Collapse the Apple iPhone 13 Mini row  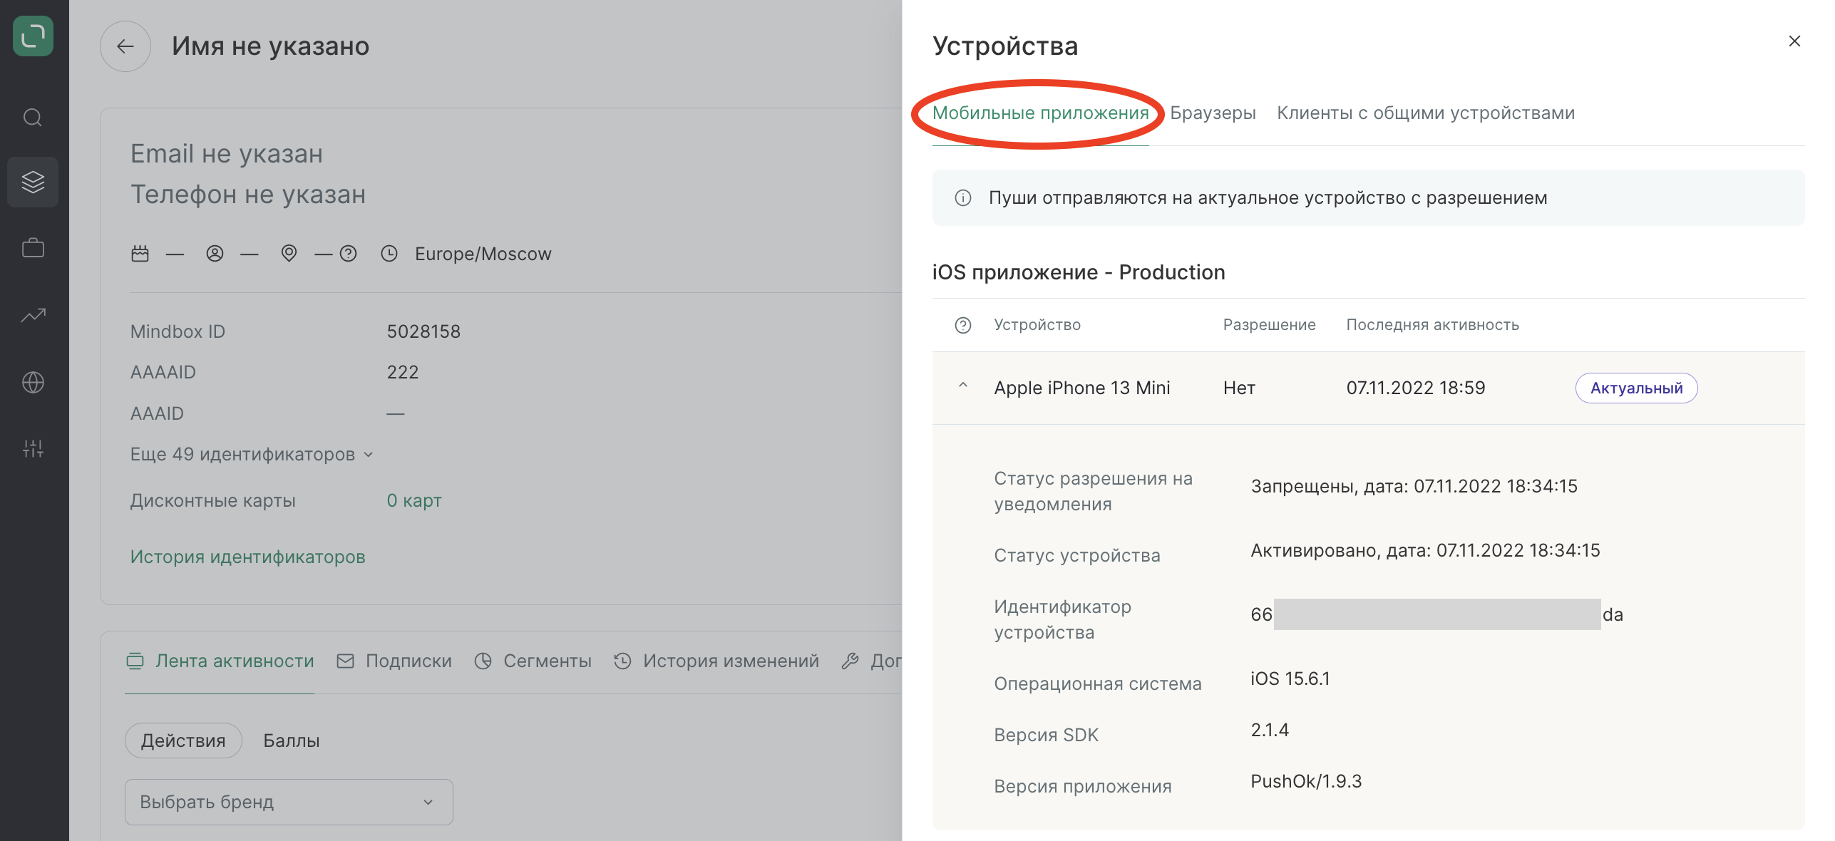click(963, 386)
